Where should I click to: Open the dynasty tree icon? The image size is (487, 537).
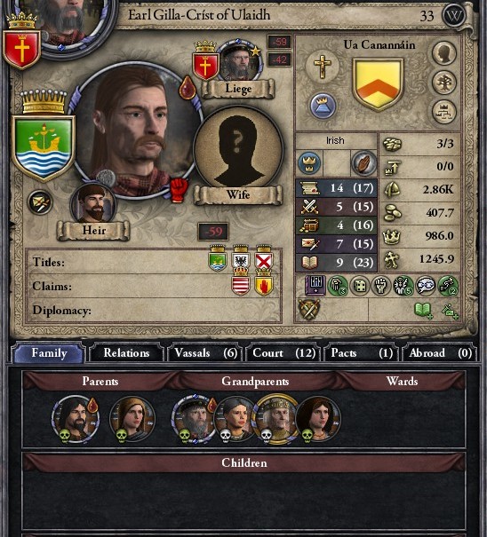443,83
